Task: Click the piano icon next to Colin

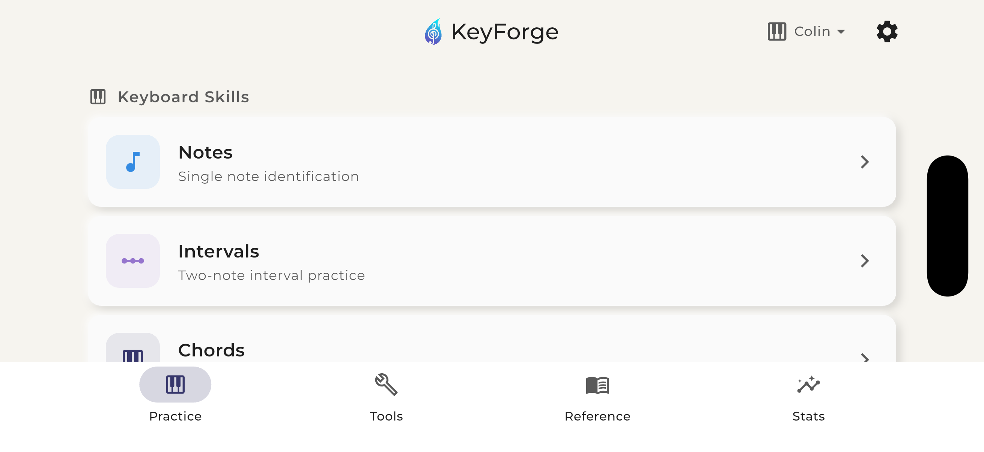Action: 776,31
